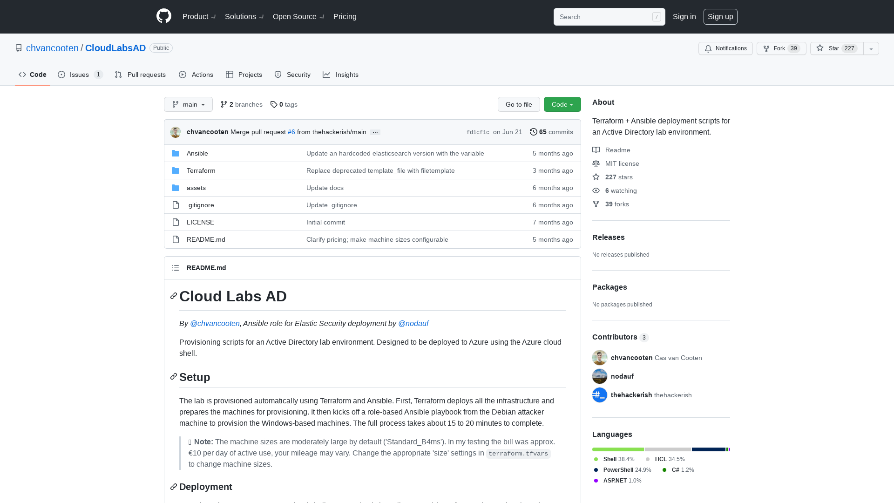This screenshot has height=503, width=894.
Task: Click the README.md file icon in file list
Action: click(176, 239)
